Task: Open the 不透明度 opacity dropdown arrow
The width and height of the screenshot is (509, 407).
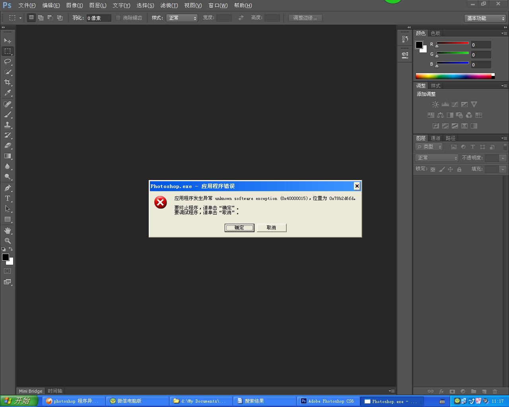Action: [503, 158]
